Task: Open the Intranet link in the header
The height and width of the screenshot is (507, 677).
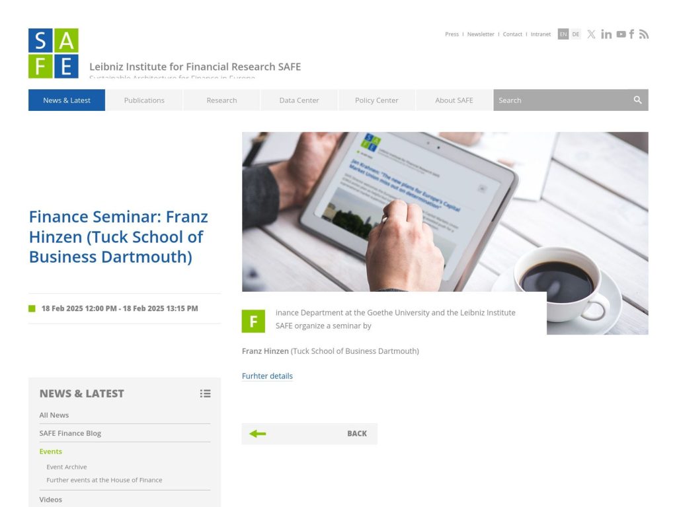Action: 541,34
